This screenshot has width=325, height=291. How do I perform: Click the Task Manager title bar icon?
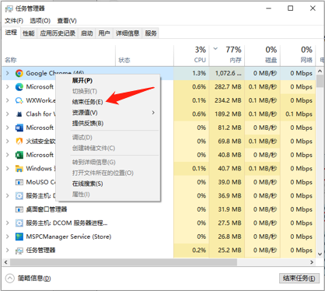9,9
